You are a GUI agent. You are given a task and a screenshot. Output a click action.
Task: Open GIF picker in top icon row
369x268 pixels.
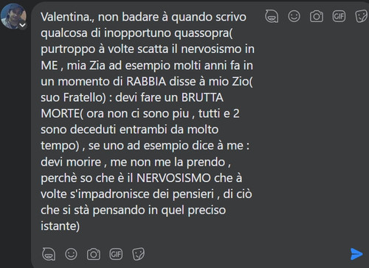(339, 16)
